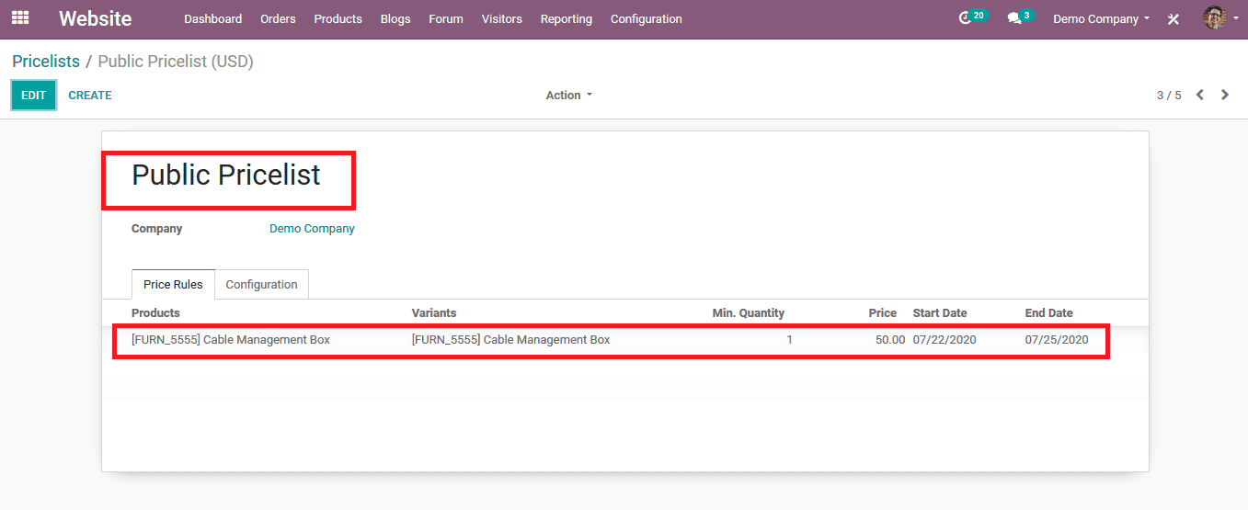Click the Cable Management Box product cell
The height and width of the screenshot is (510, 1248).
[231, 340]
